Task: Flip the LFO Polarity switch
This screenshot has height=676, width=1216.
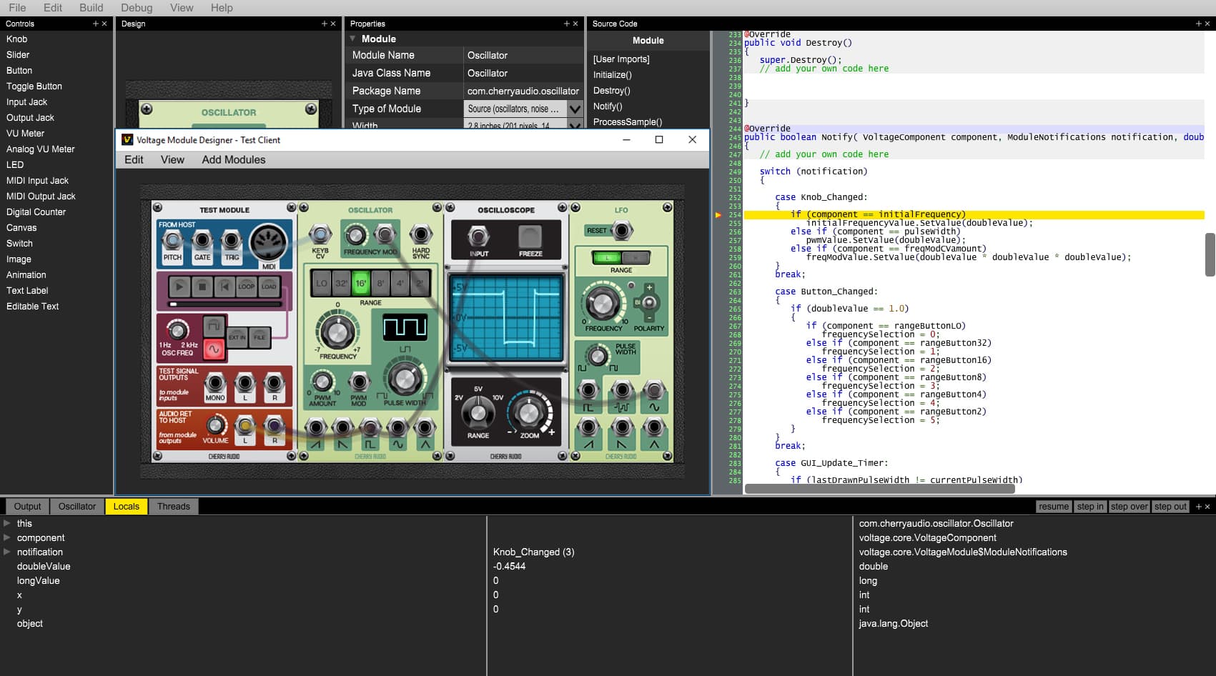Action: (648, 302)
